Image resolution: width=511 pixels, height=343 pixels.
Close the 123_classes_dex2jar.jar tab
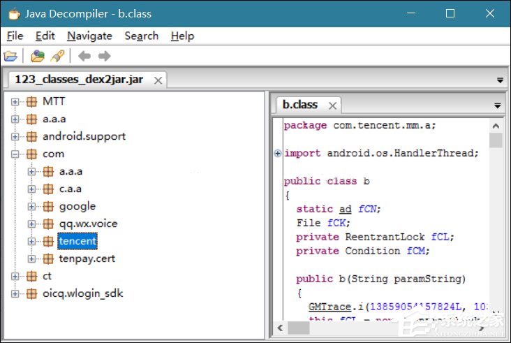[x=158, y=80]
